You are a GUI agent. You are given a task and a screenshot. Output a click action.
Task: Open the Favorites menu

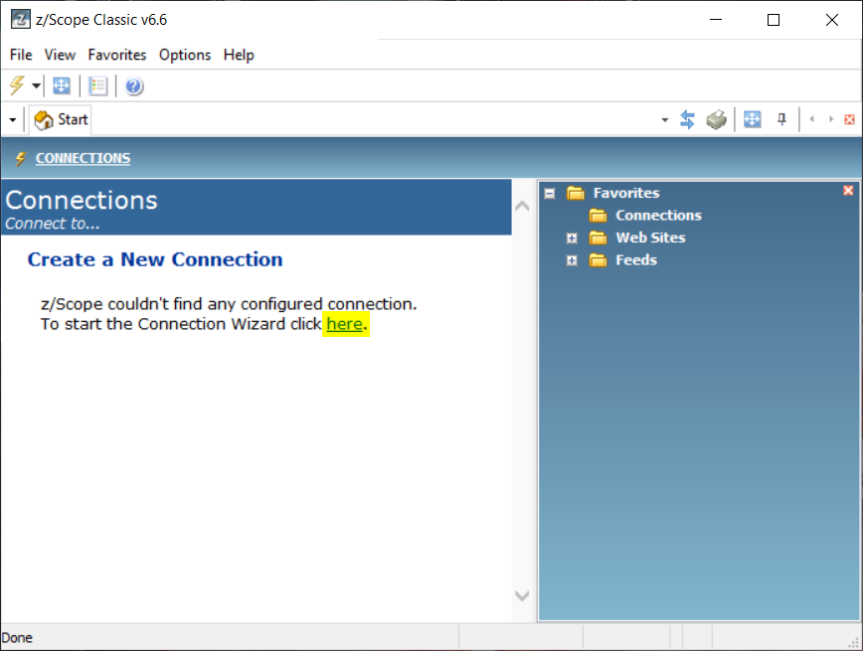(x=117, y=55)
